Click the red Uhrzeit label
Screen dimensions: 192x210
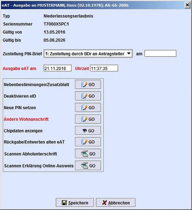[82, 68]
